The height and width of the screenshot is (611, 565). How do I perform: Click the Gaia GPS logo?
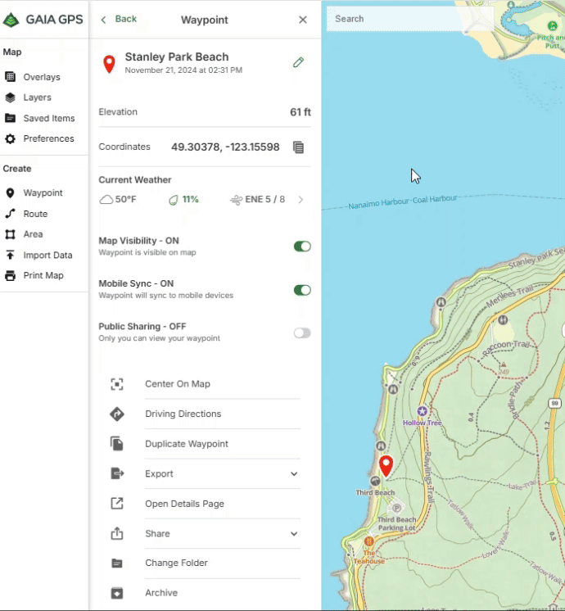coord(43,19)
